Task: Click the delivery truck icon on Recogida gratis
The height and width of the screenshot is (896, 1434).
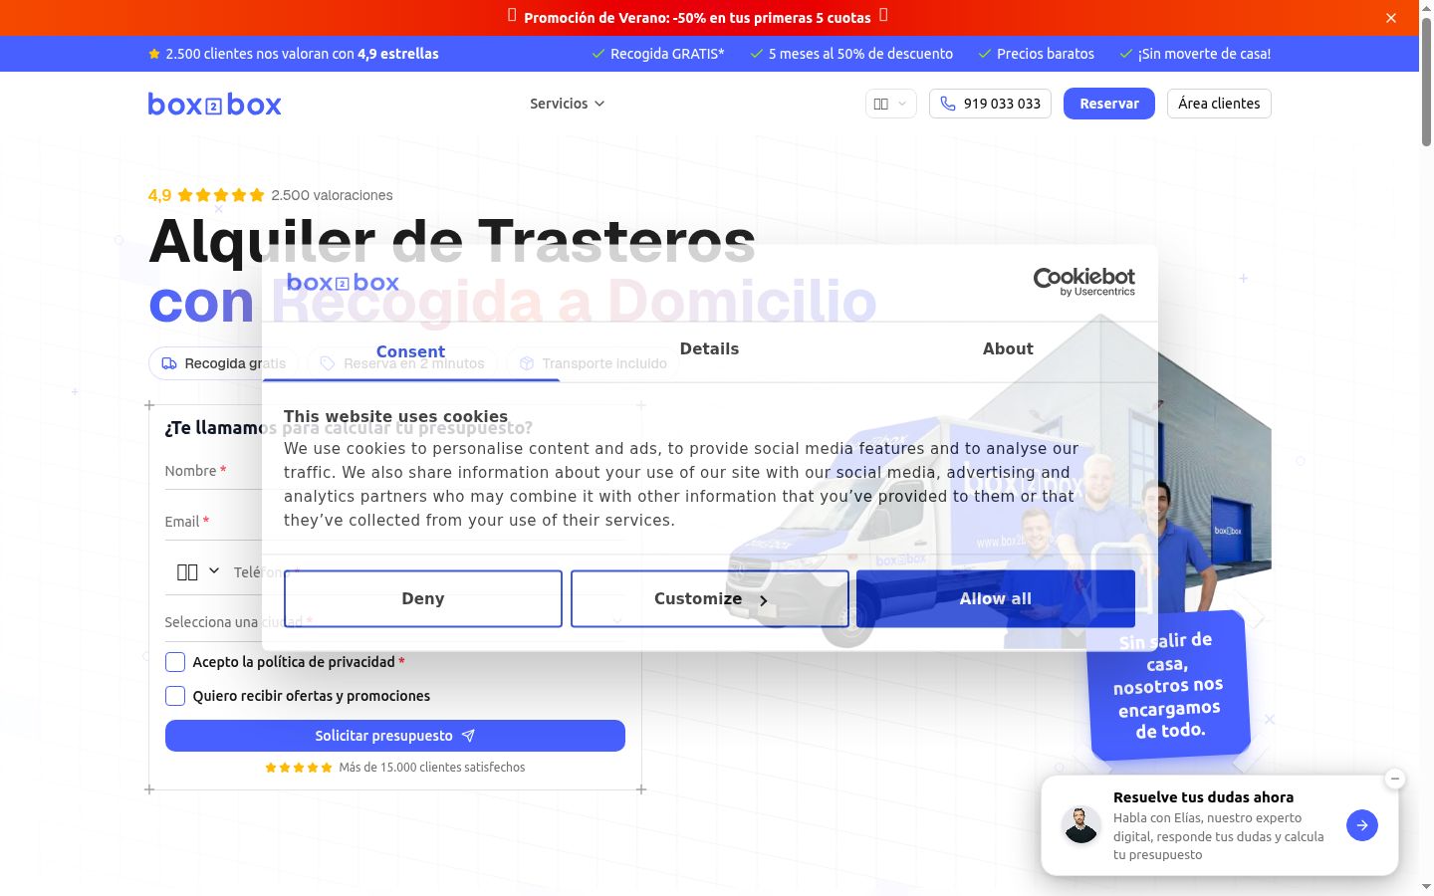Action: (169, 363)
